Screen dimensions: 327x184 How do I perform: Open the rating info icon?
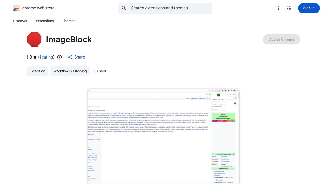(x=60, y=57)
